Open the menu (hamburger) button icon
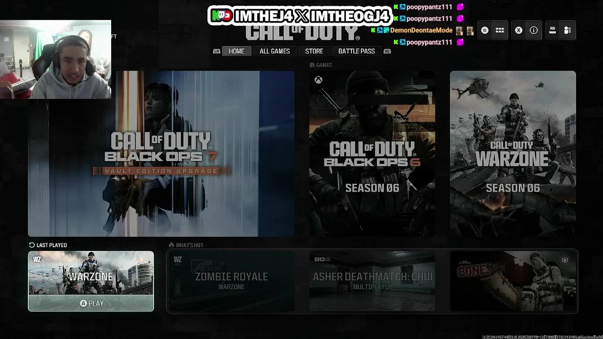Screen dimensions: 603x339 click(x=485, y=30)
